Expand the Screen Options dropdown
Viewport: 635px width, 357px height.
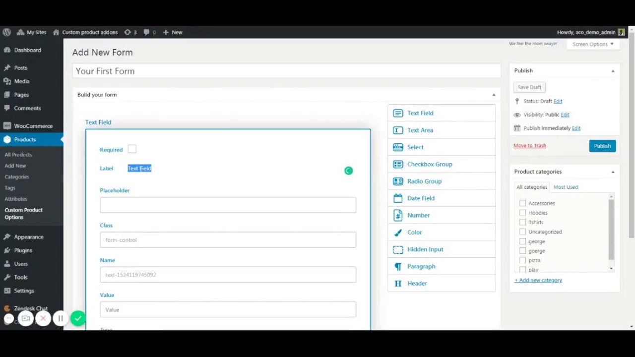coord(593,44)
